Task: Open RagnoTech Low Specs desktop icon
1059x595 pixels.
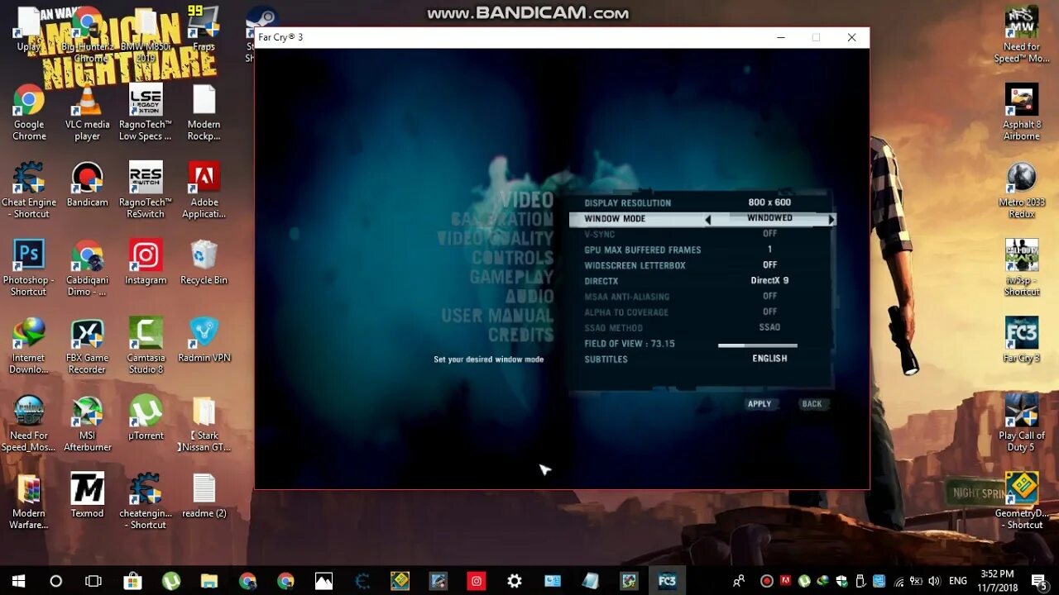Action: click(x=146, y=112)
